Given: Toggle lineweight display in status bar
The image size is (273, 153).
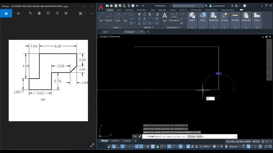Looking at the screenshot, I should (x=148, y=147).
